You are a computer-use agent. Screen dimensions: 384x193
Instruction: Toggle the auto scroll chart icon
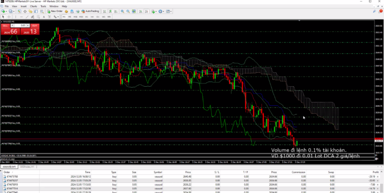tap(141, 11)
